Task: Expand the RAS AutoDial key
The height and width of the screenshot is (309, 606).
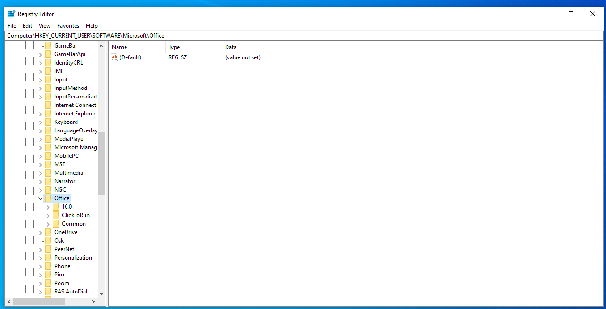Action: pos(40,292)
